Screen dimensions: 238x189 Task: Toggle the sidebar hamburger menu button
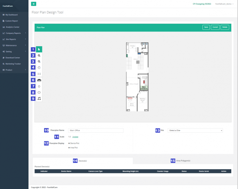pyautogui.click(x=34, y=4)
